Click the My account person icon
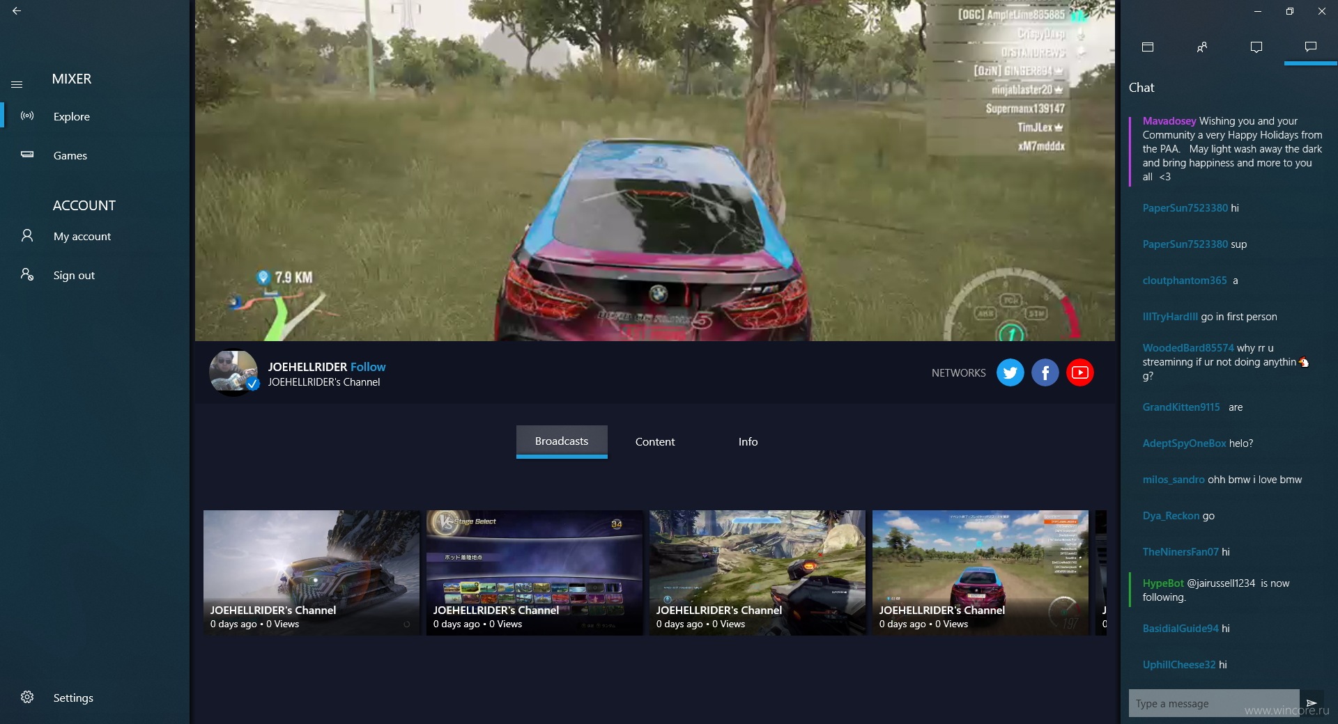The height and width of the screenshot is (724, 1338). (x=27, y=235)
